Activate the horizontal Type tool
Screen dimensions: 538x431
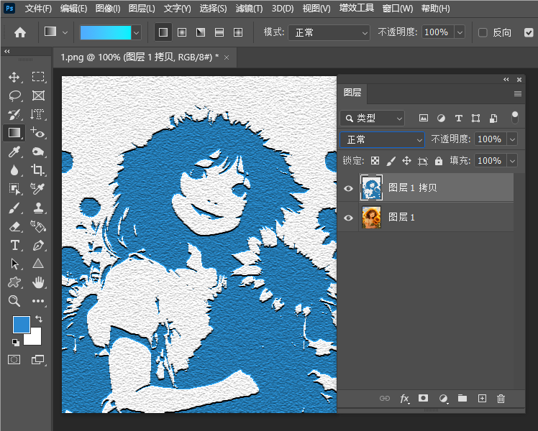click(14, 245)
